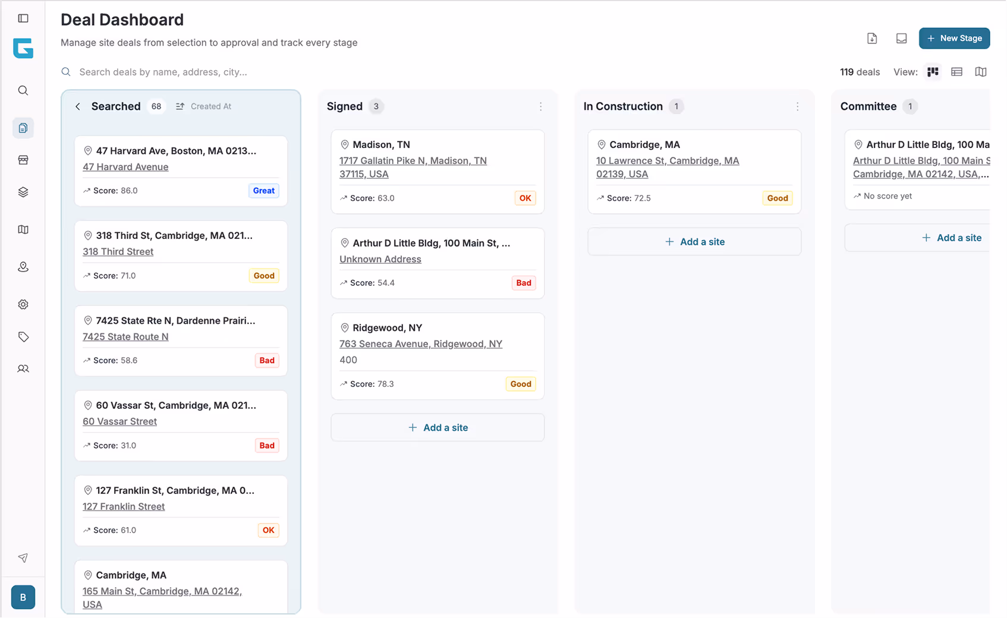The height and width of the screenshot is (618, 1007).
Task: Collapse the Searched column
Action: [78, 106]
